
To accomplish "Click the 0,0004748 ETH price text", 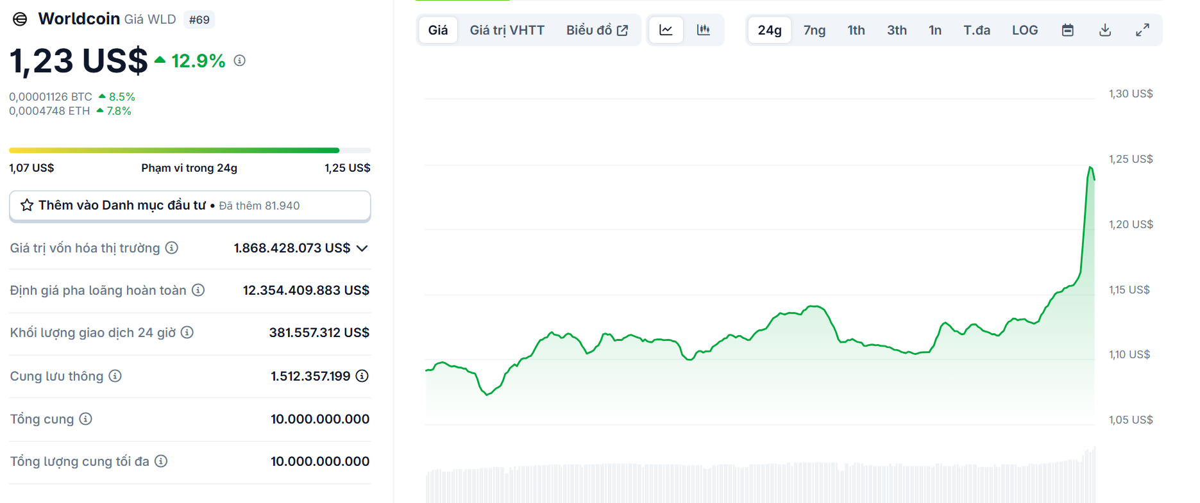I will coord(49,111).
